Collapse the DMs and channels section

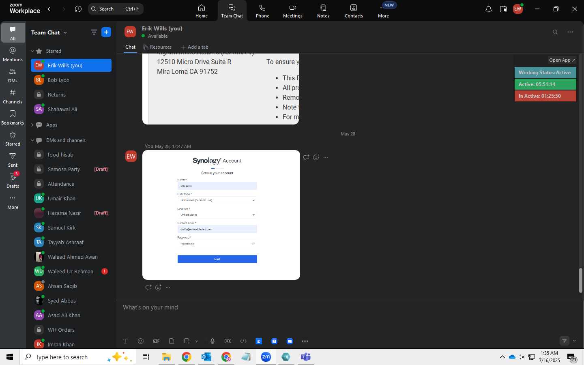[32, 140]
